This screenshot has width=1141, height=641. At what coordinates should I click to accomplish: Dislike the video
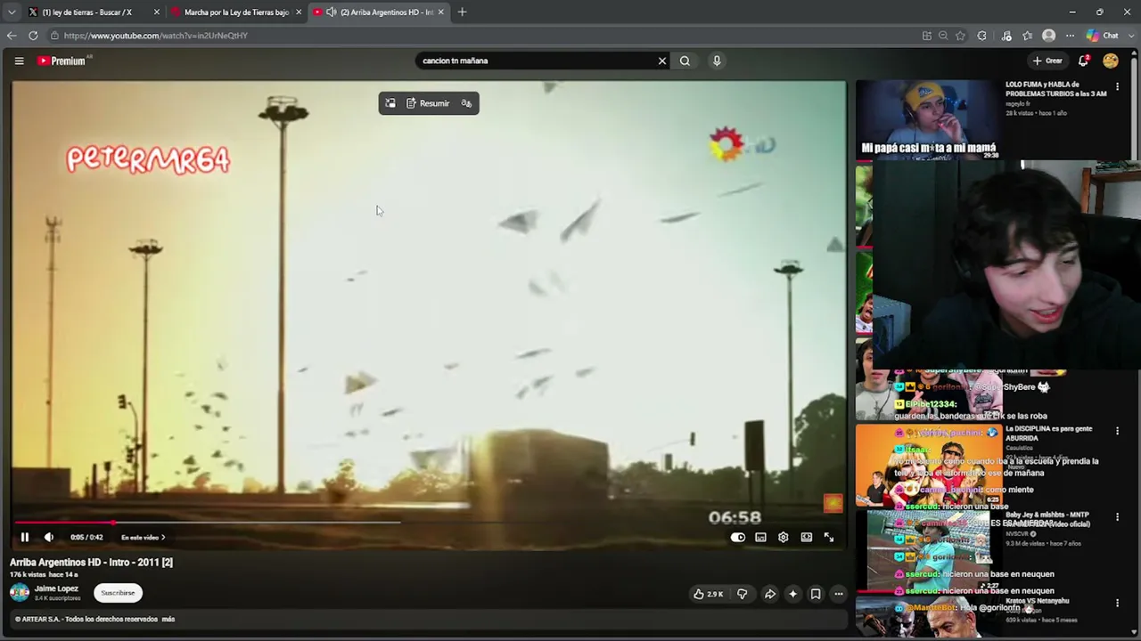coord(742,594)
